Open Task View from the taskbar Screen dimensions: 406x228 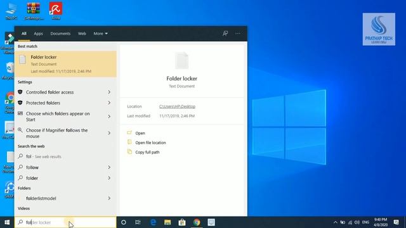[x=138, y=222]
